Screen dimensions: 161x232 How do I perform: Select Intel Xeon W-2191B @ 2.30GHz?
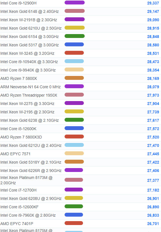pyautogui.click(x=29, y=20)
